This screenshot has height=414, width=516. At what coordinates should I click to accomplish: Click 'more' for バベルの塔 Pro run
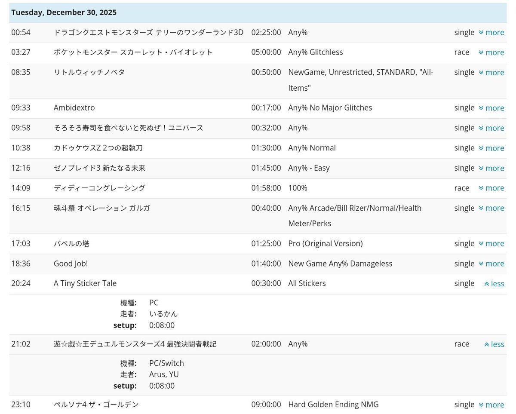click(491, 244)
